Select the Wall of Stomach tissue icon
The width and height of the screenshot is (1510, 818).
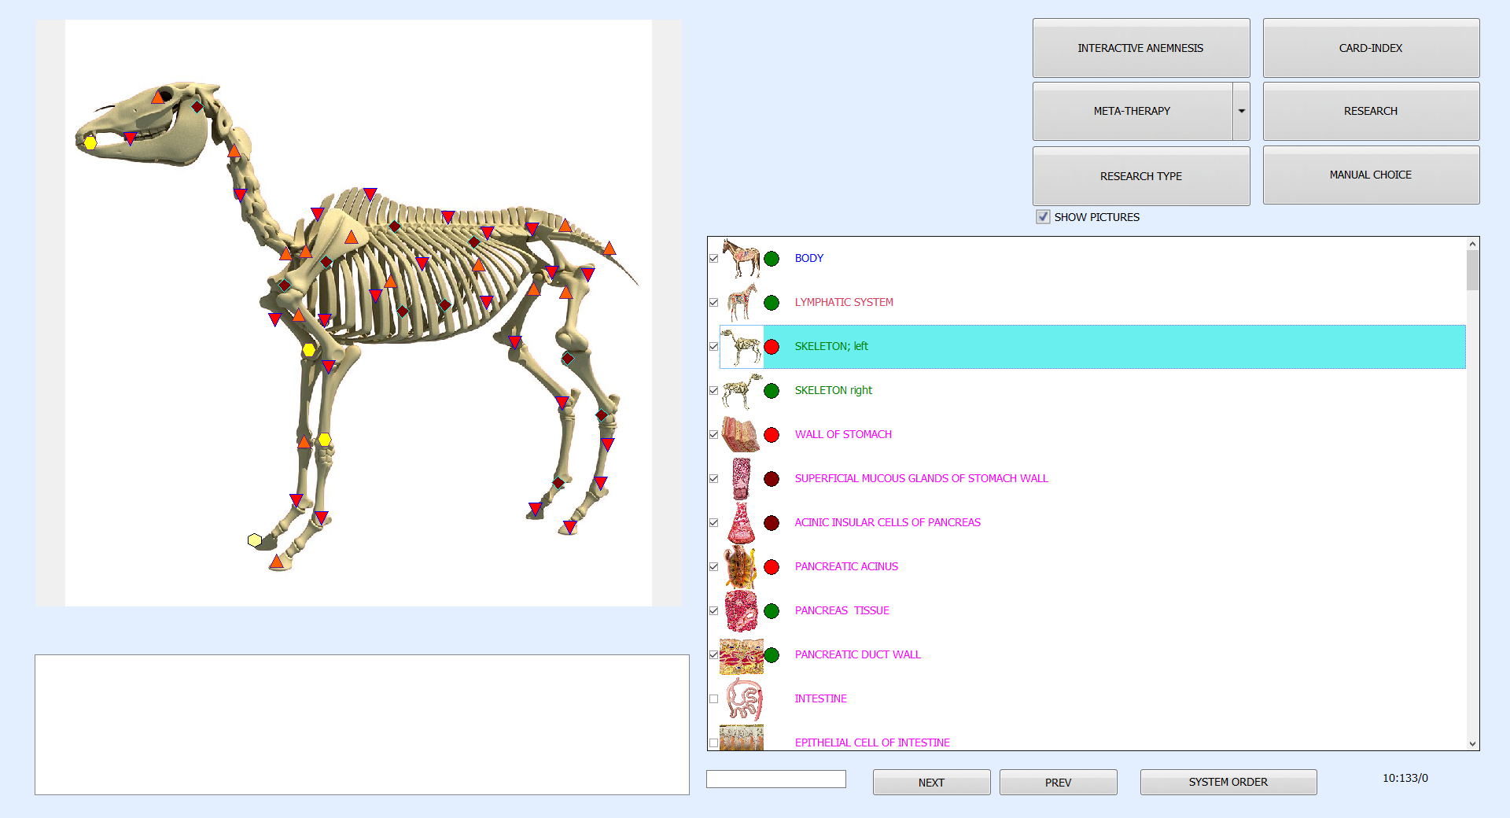(741, 435)
